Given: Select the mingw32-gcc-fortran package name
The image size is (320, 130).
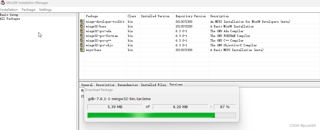Looking at the screenshot, I should 102,36.
